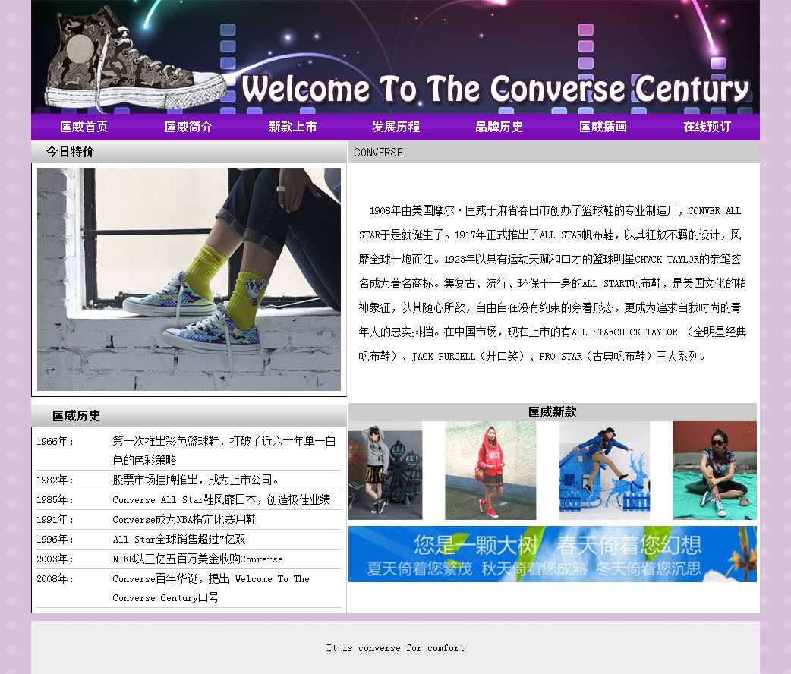Go to the 匡威简介 page
791x674 pixels.
pyautogui.click(x=188, y=127)
